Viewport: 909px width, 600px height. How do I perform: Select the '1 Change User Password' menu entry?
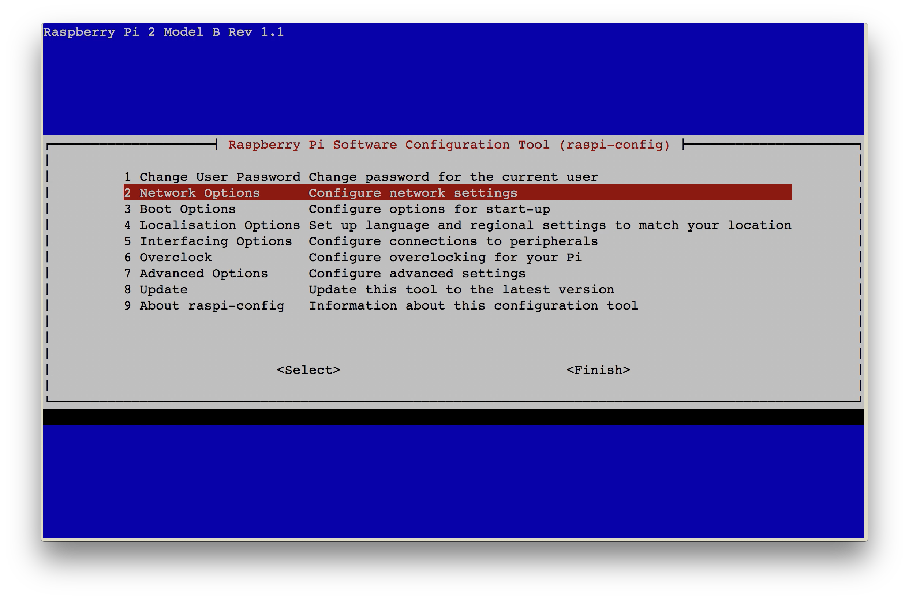coord(457,177)
